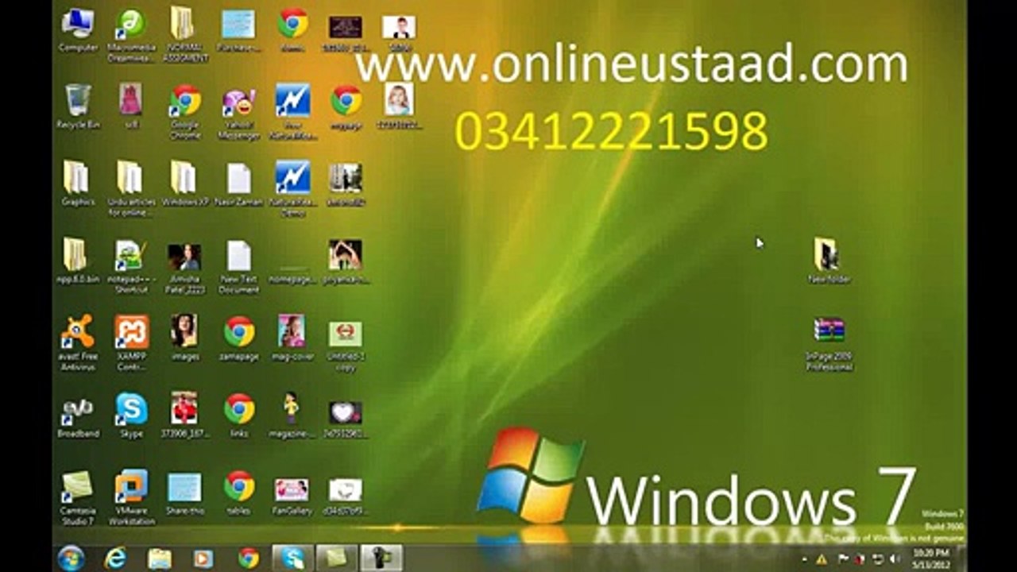This screenshot has width=1017, height=572.
Task: Open the volume speaker tray icon
Action: (895, 559)
